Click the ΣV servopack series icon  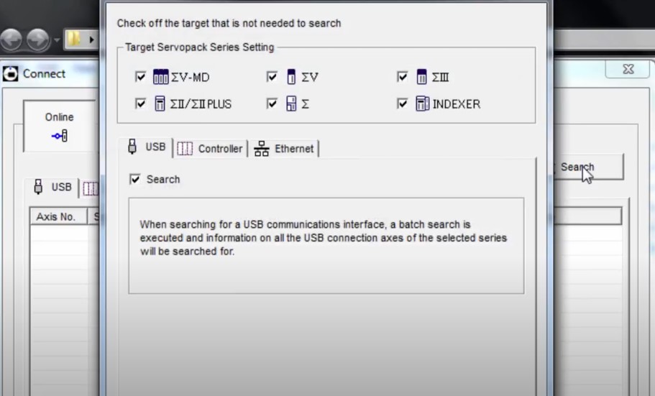(291, 77)
